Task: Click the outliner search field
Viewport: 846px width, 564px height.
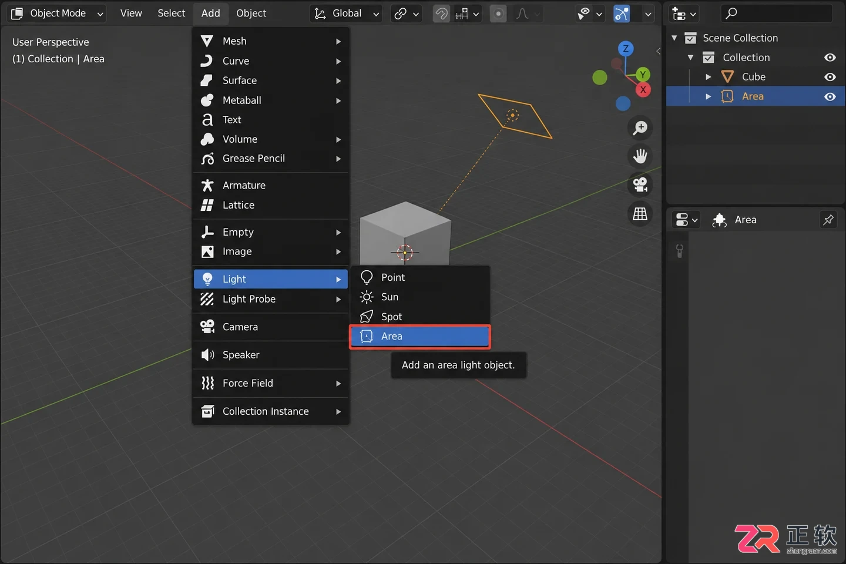Action: (777, 13)
